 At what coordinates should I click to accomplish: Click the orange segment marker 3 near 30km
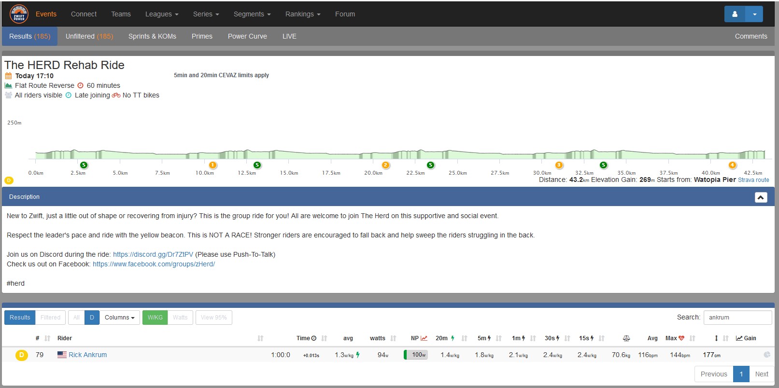559,165
